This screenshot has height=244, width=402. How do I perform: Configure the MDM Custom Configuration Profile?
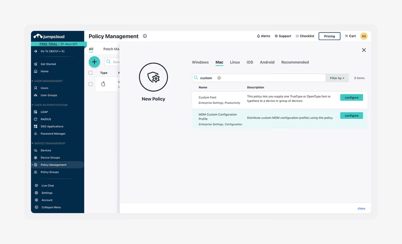(x=351, y=116)
